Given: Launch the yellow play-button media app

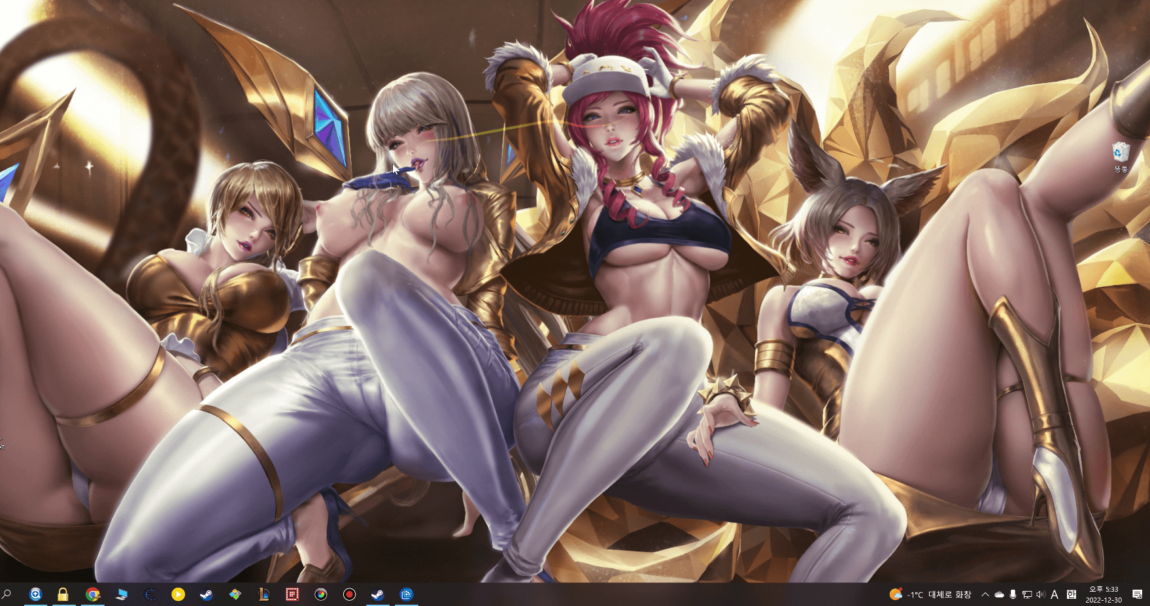Looking at the screenshot, I should tap(178, 594).
